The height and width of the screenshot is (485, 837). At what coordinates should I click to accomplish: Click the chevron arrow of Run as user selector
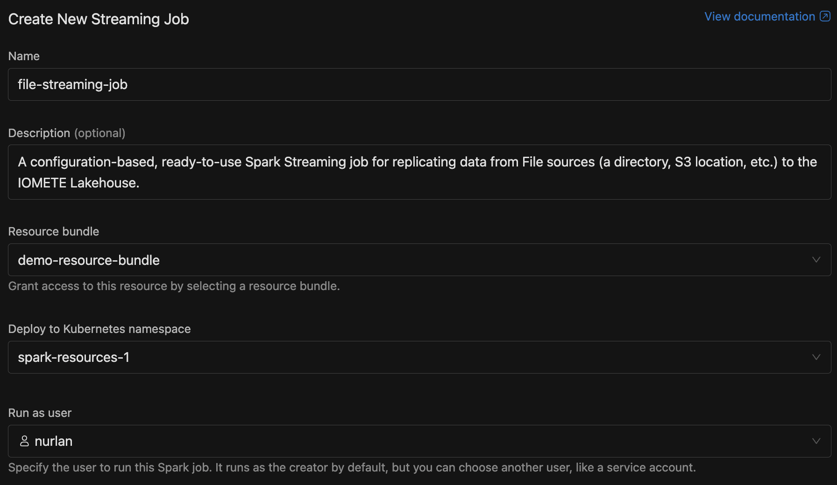coord(816,441)
